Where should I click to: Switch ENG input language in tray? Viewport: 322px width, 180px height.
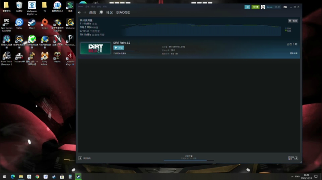pos(297,176)
